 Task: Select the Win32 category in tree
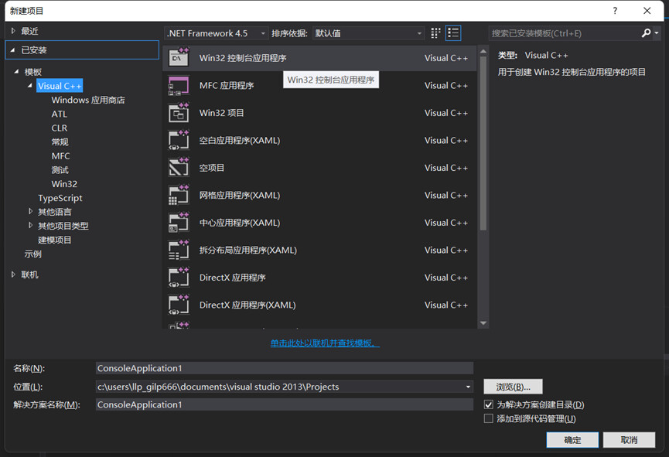[x=64, y=184]
